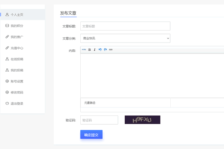
Task: Click the database icon beside 我的积分
Action: click(x=7, y=25)
